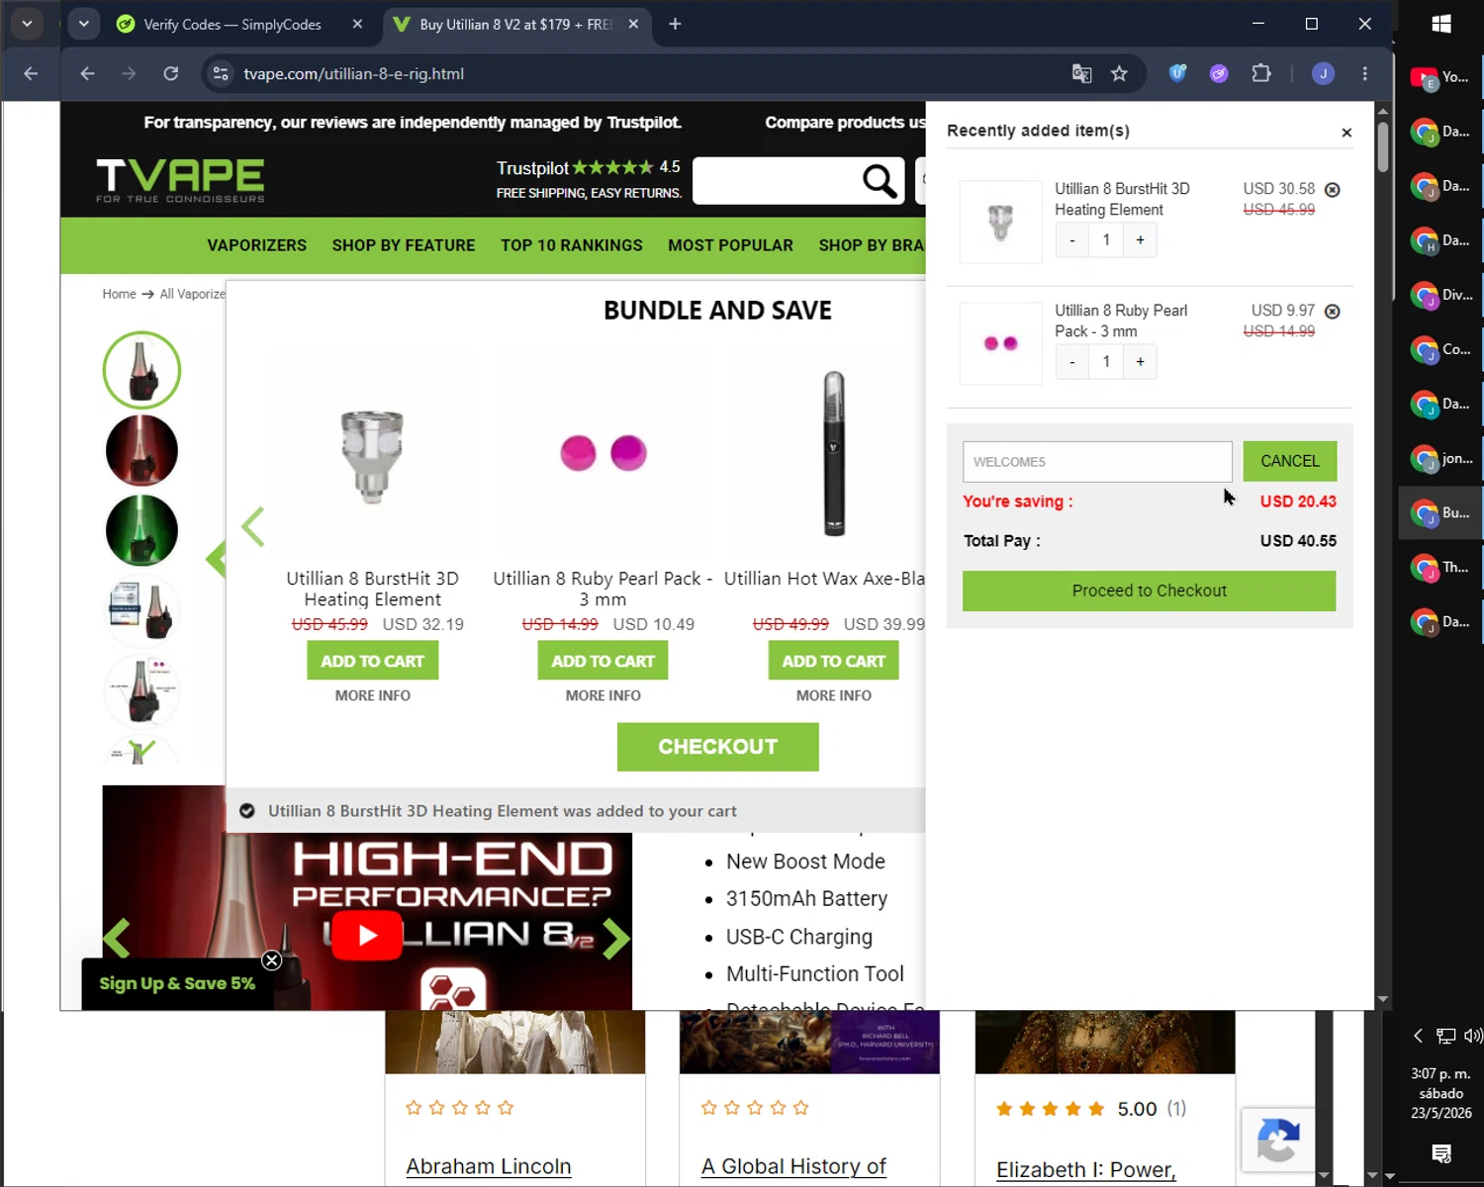Select the green-lit product thumbnail
Image resolution: width=1484 pixels, height=1187 pixels.
click(x=141, y=531)
